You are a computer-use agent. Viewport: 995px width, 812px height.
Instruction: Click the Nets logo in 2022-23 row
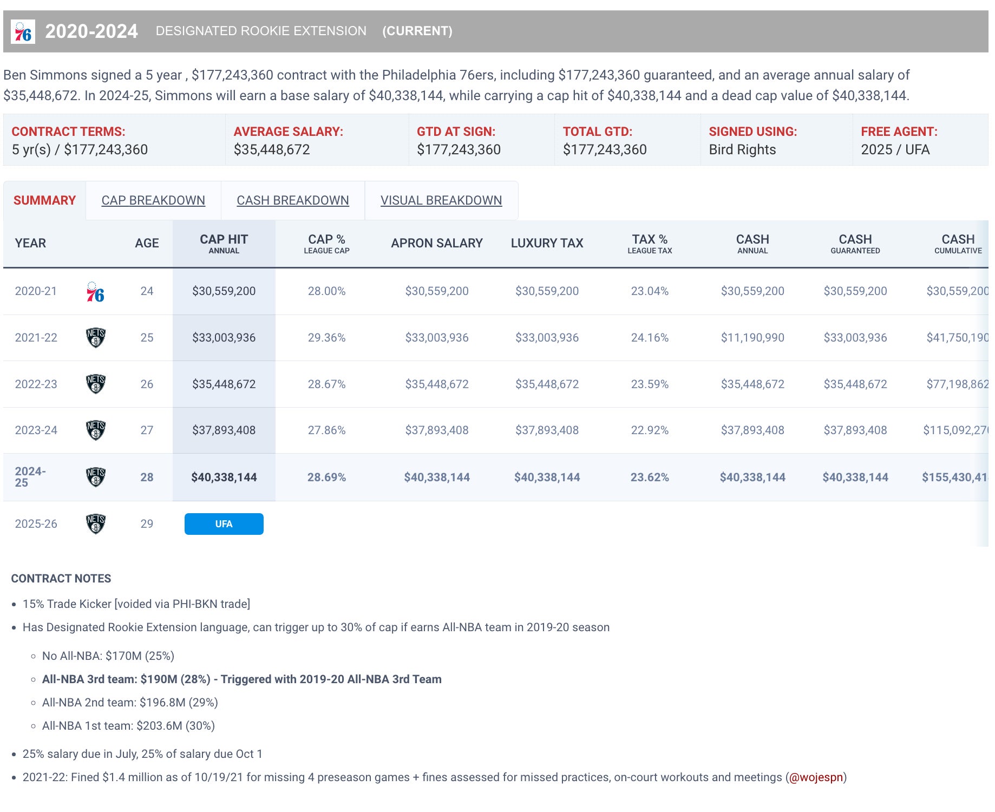96,384
